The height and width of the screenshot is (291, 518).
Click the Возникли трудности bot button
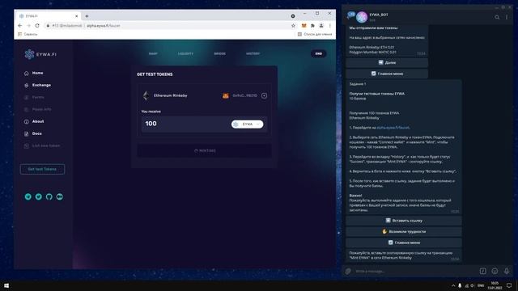(x=404, y=232)
